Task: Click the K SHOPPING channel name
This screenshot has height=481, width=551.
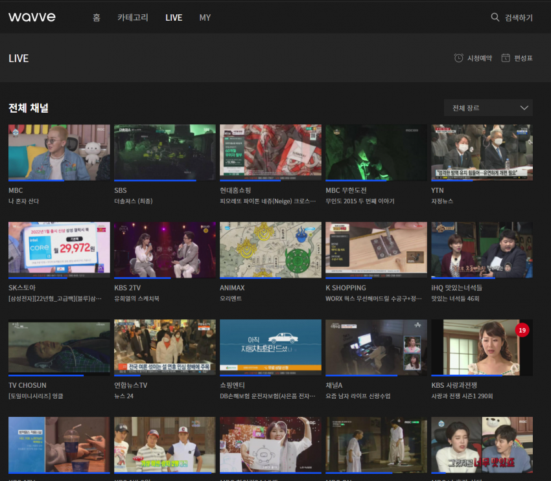Action: tap(346, 287)
